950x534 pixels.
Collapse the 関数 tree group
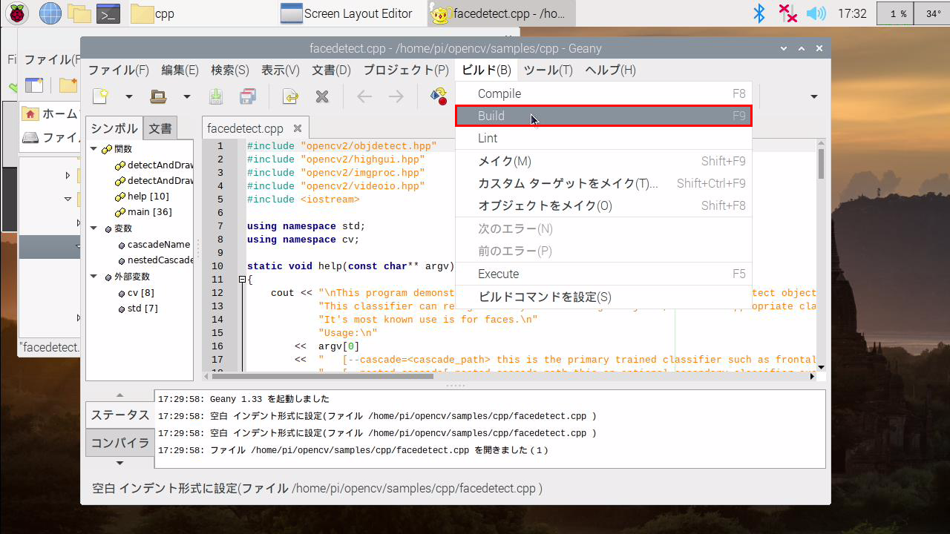94,149
